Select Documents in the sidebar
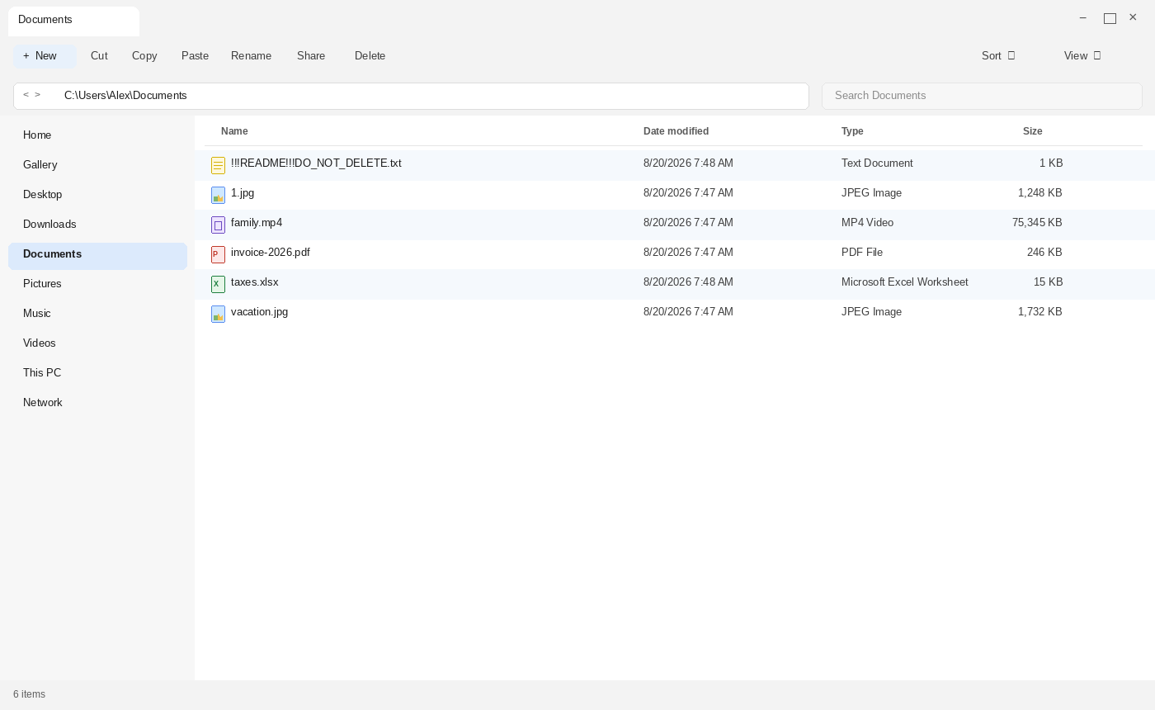This screenshot has width=1155, height=710. (97, 255)
